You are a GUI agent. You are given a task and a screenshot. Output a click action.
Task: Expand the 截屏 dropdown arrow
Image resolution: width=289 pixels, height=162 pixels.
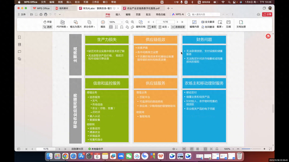pyautogui.click(x=223, y=27)
